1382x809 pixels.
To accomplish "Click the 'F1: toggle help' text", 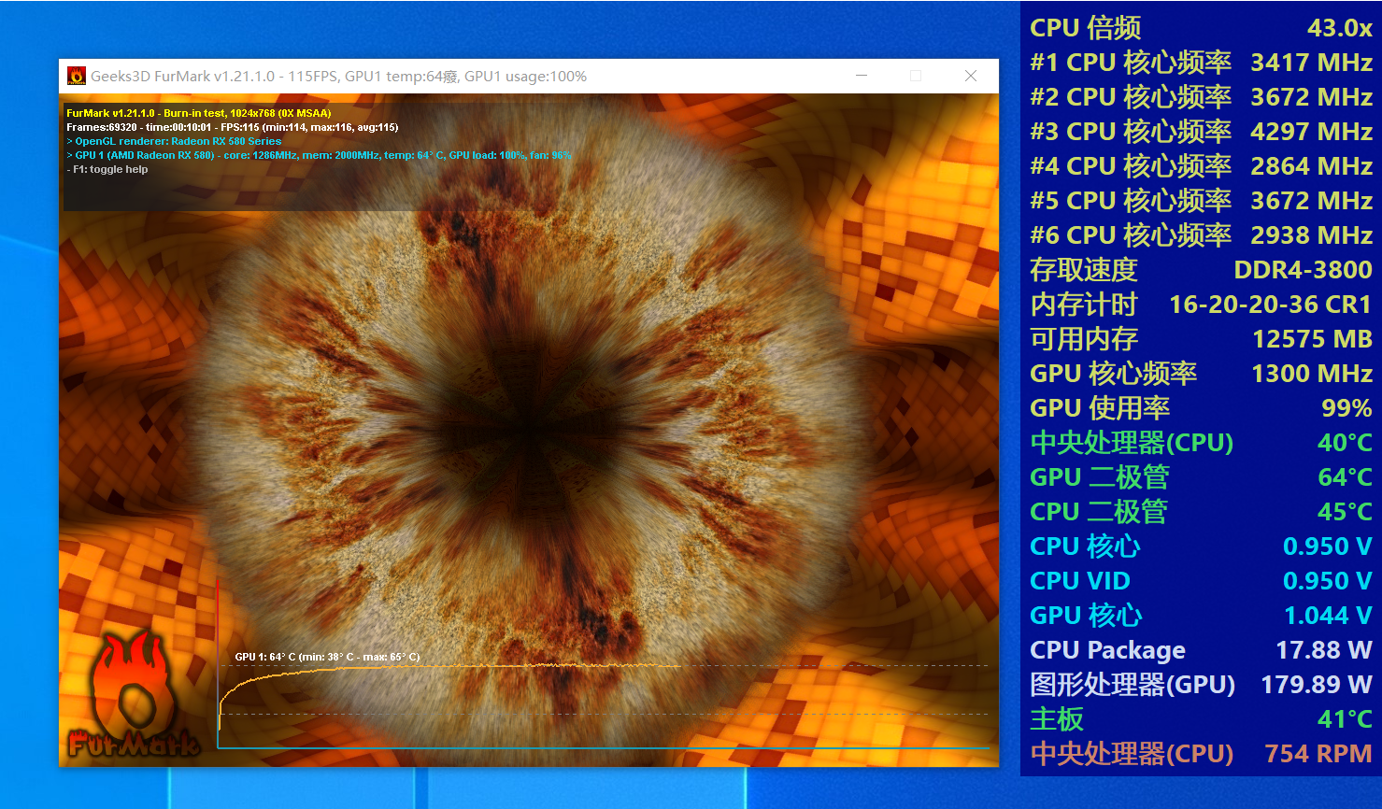I will pyautogui.click(x=107, y=169).
